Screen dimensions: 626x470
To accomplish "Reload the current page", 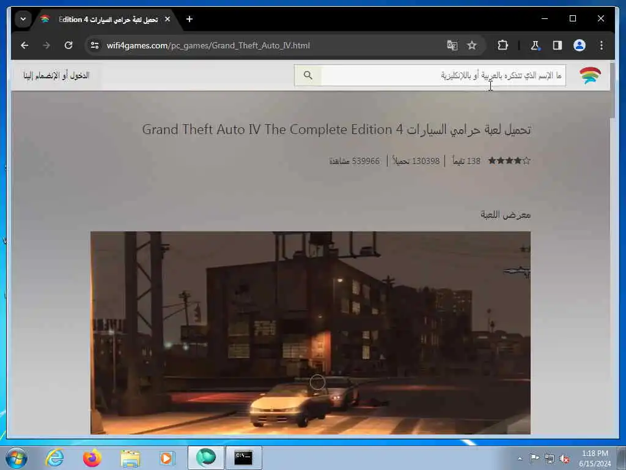I will 68,45.
